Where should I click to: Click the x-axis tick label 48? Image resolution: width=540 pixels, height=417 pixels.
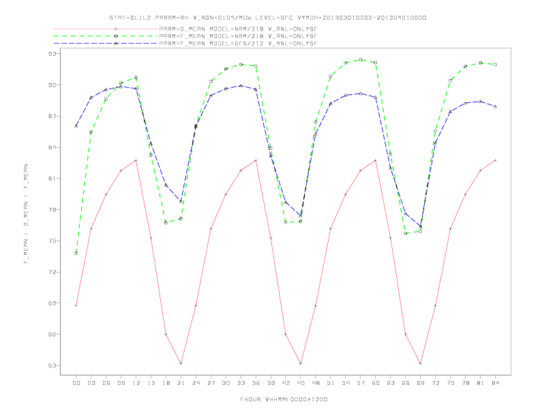(316, 383)
